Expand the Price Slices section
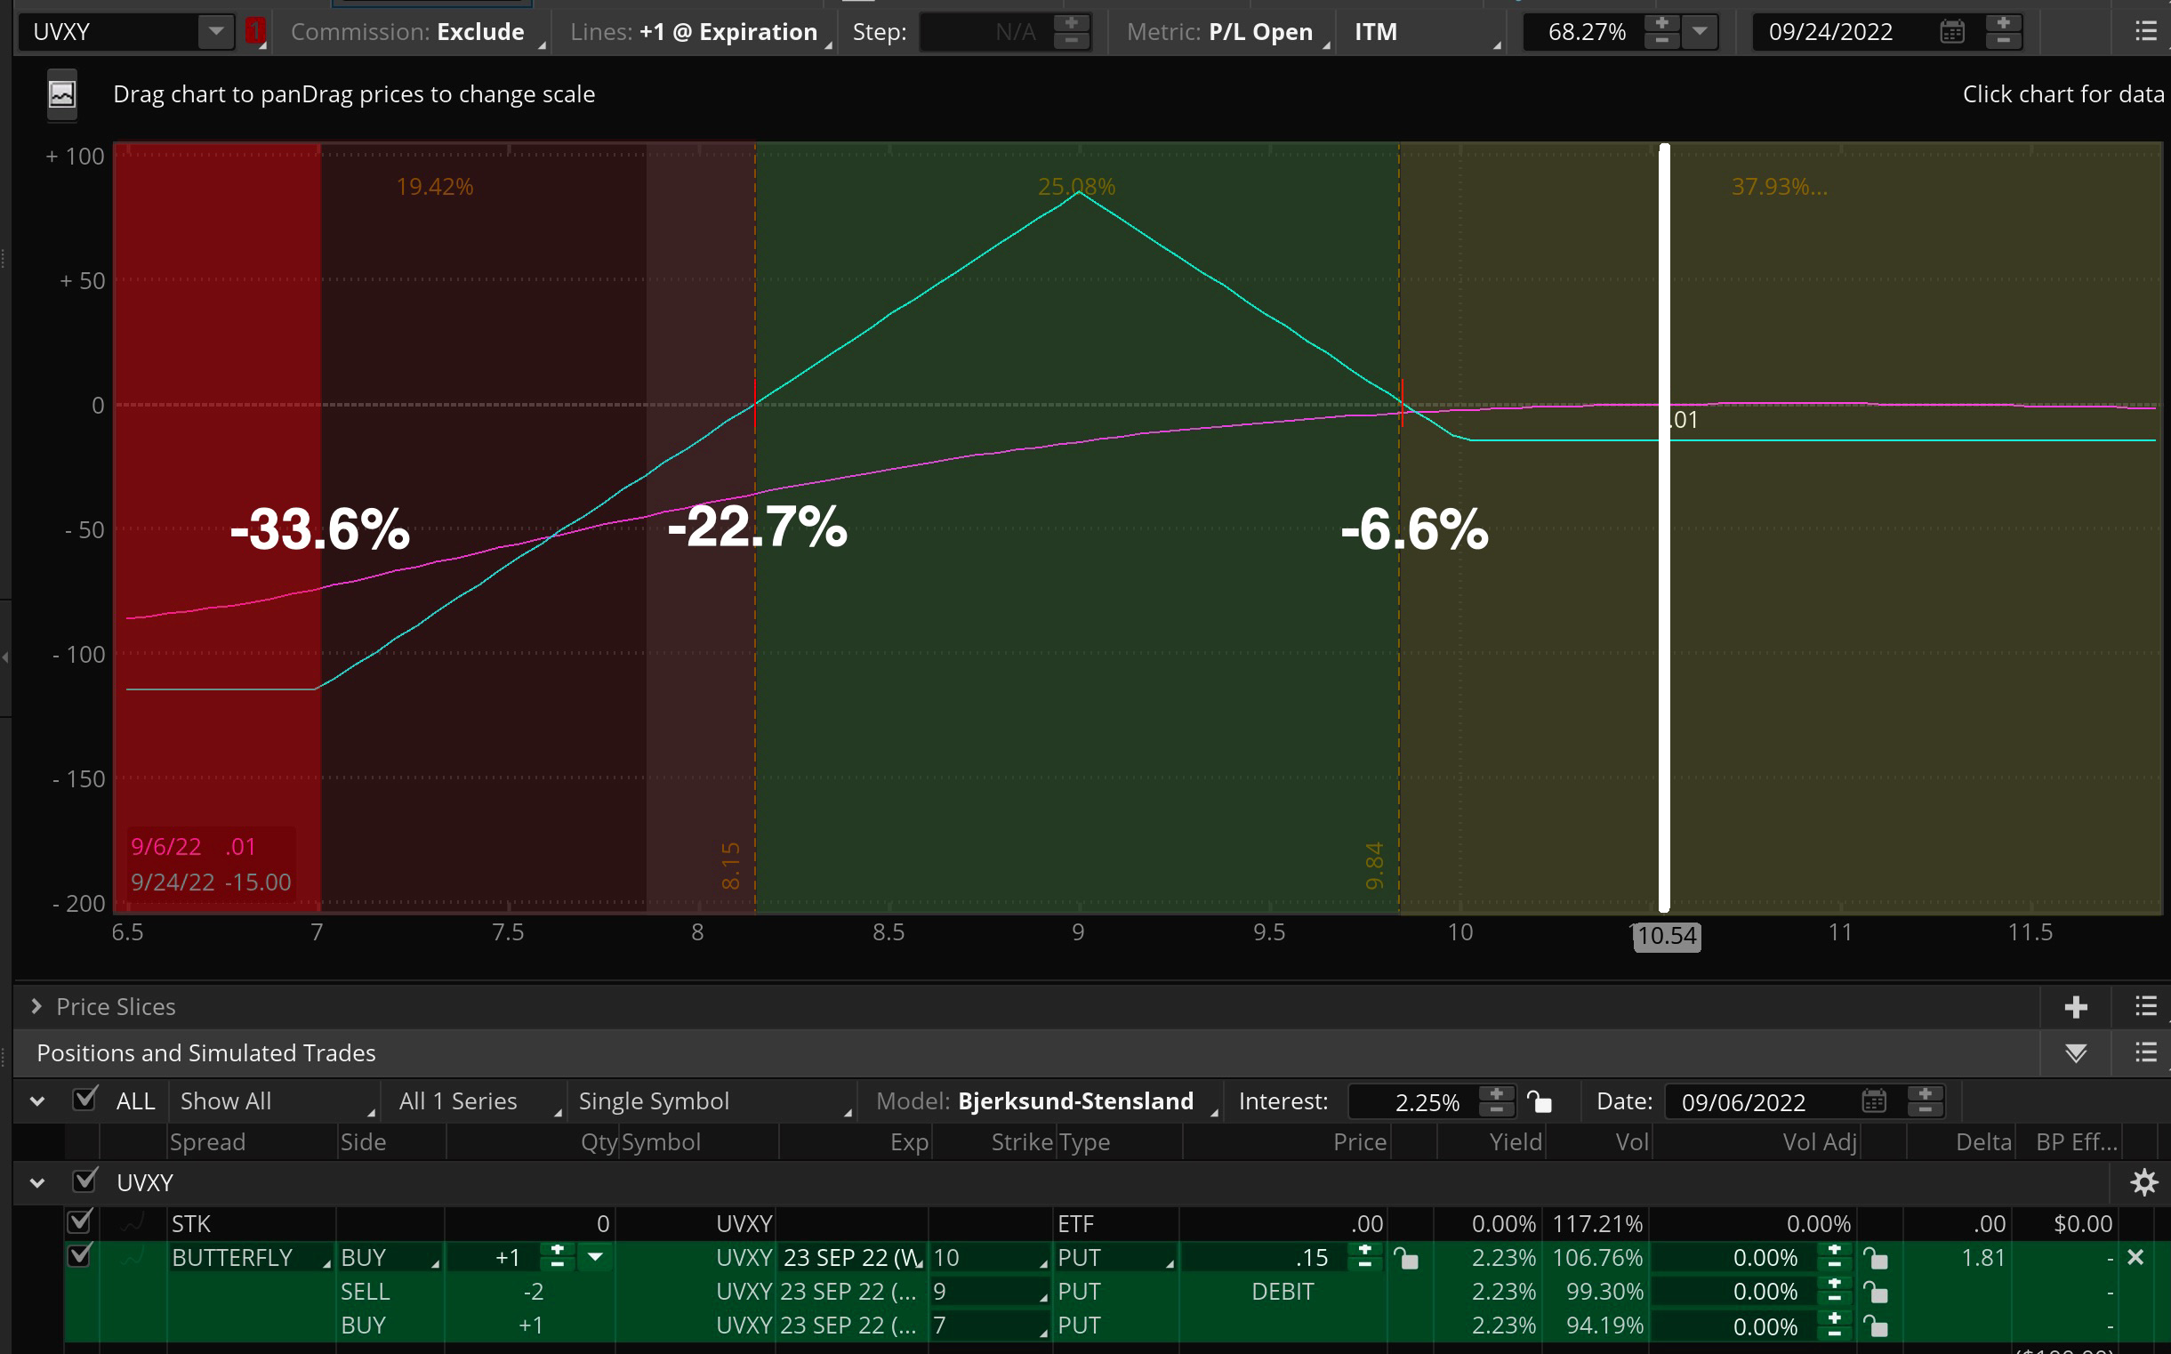This screenshot has width=2171, height=1354. pos(36,1006)
